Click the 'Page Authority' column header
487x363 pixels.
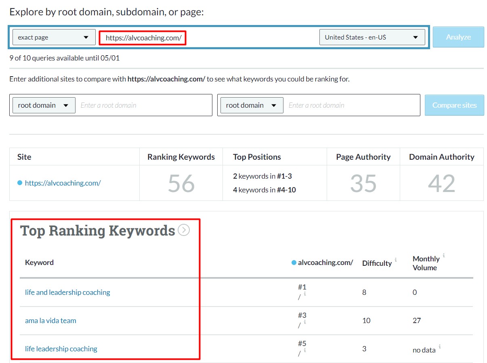363,157
